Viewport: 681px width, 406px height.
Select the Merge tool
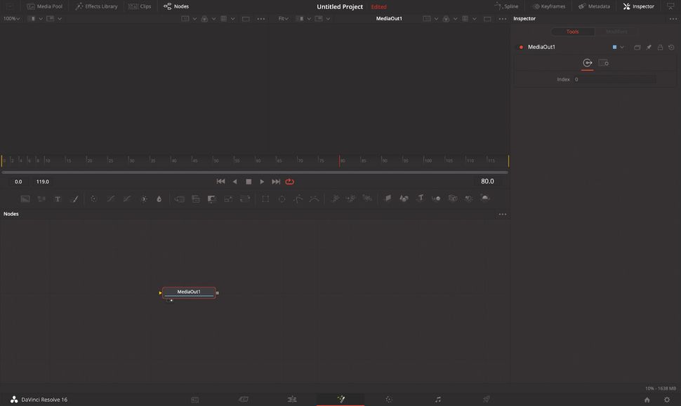point(178,198)
